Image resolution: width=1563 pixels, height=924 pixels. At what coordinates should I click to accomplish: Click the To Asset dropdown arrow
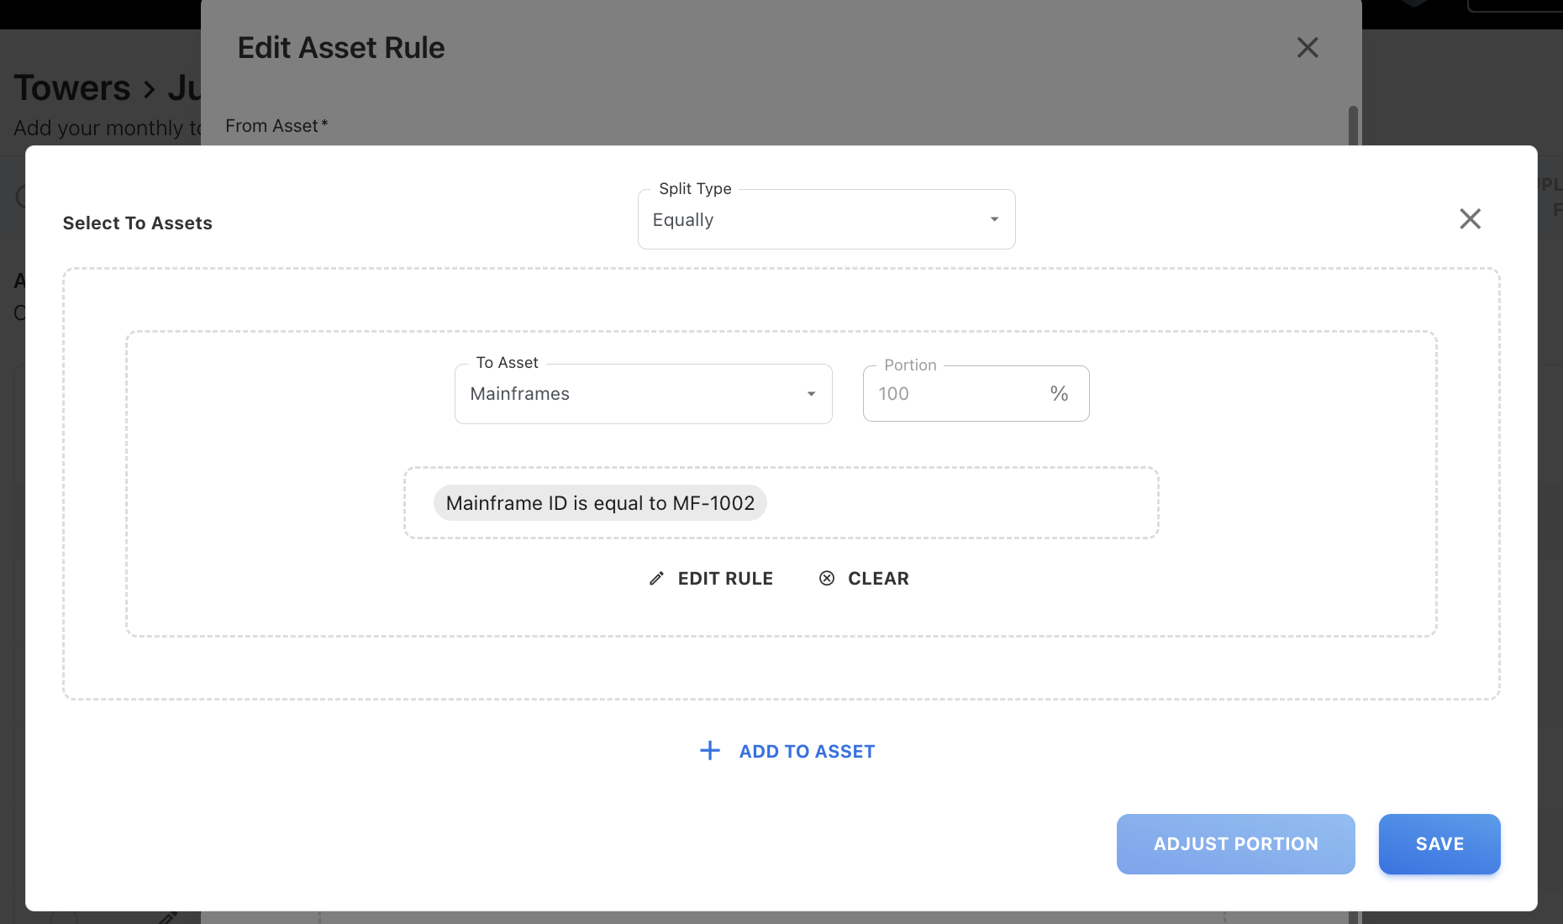coord(811,395)
